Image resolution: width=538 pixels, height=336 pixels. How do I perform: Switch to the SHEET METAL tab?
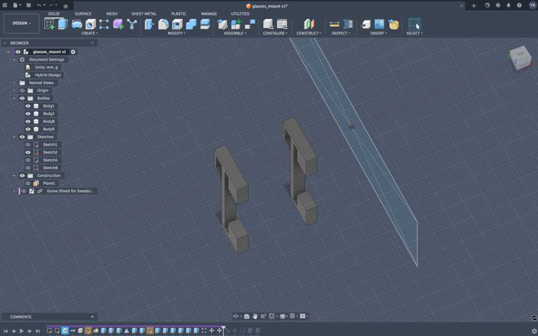point(144,13)
